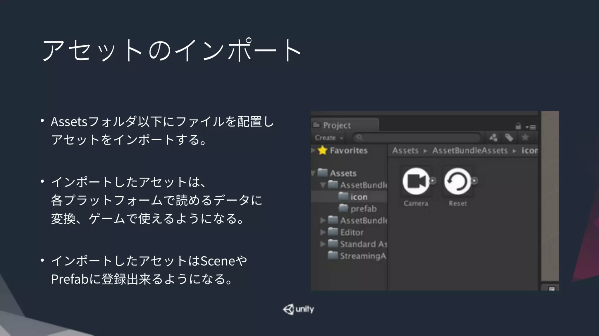Select the Assets root folder
The width and height of the screenshot is (599, 336).
[343, 173]
